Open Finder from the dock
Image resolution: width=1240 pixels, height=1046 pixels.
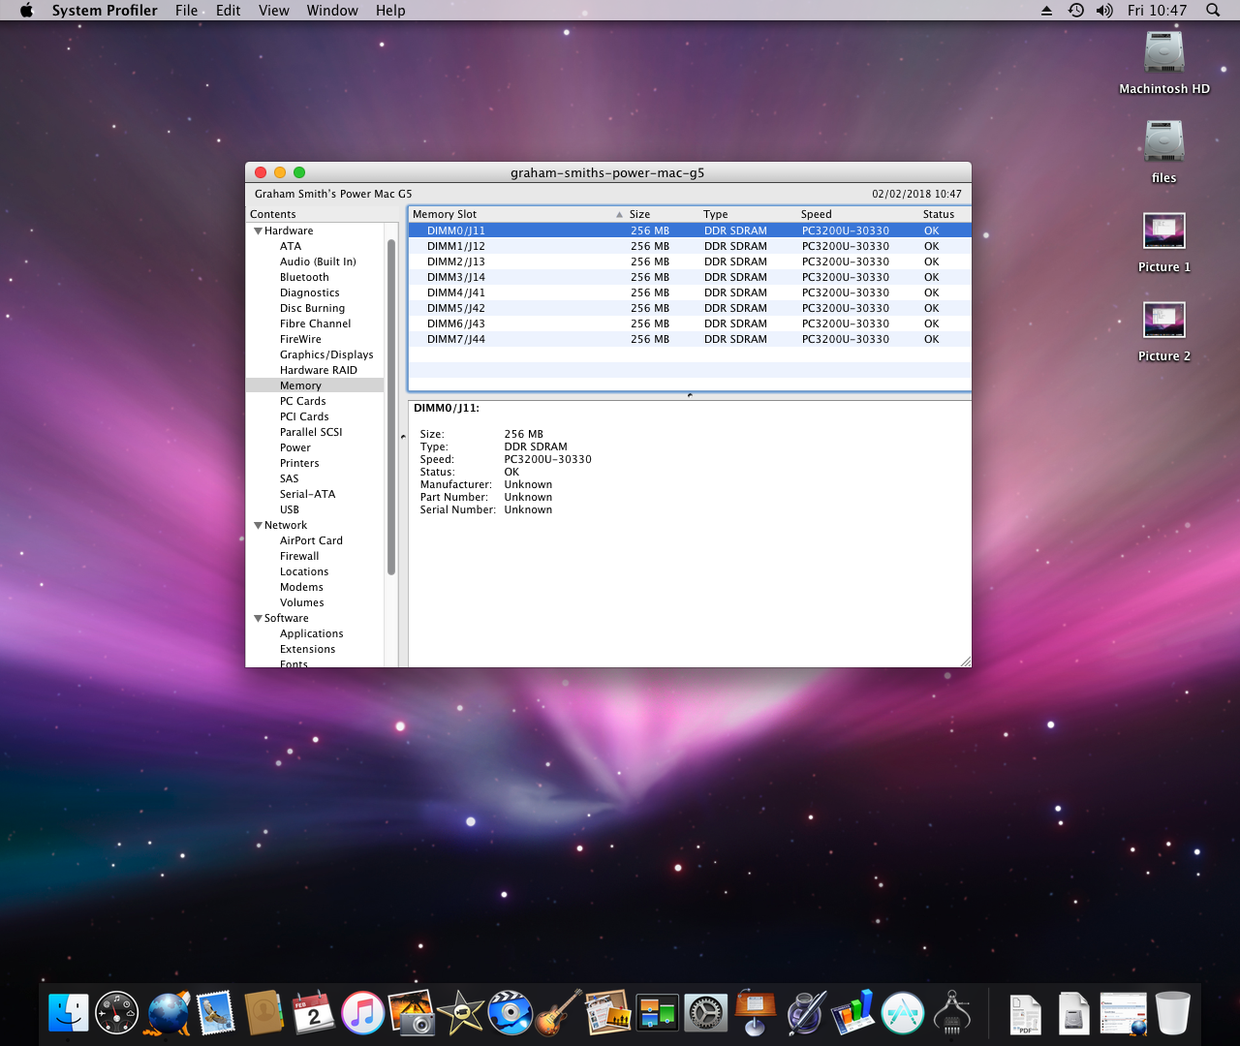[69, 1013]
